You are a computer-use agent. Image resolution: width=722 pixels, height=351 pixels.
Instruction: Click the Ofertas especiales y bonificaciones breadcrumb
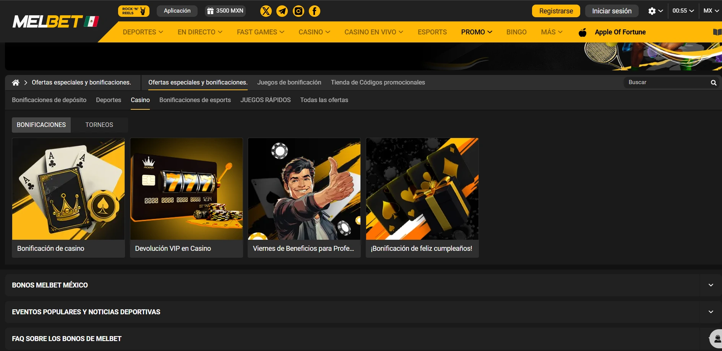coord(81,83)
